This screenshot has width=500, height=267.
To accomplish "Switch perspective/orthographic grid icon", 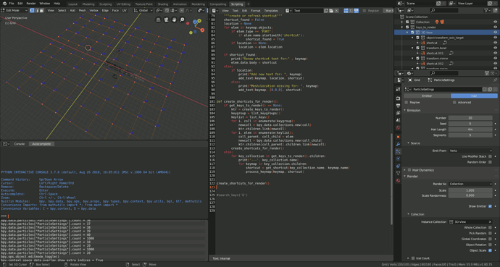I will [x=158, y=20].
